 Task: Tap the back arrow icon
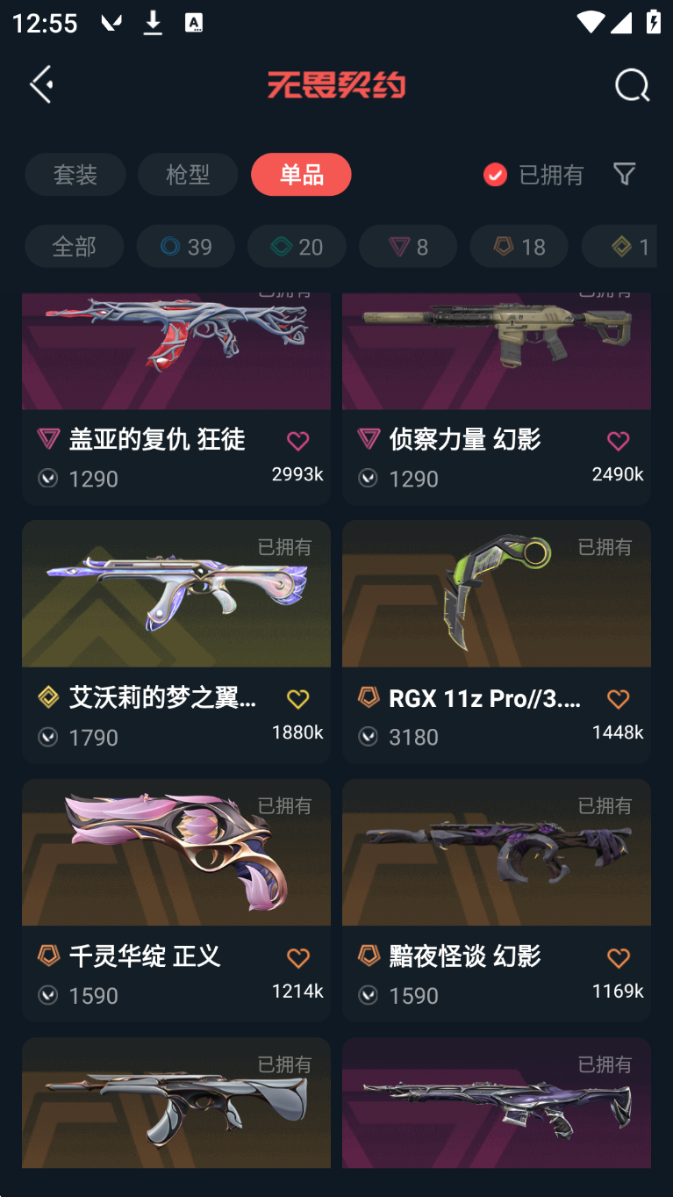pyautogui.click(x=41, y=84)
